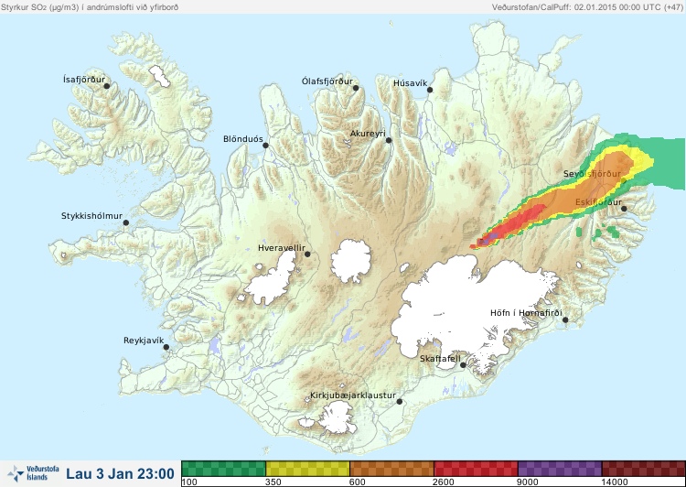
Task: Click the Kirkjubæjarklaustur label text
Action: coord(353,395)
